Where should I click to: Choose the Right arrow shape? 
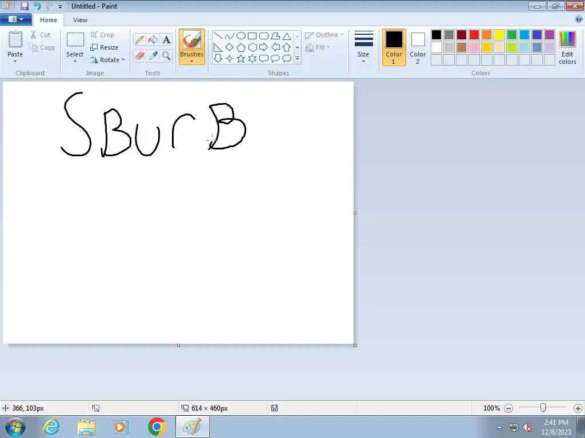click(264, 47)
